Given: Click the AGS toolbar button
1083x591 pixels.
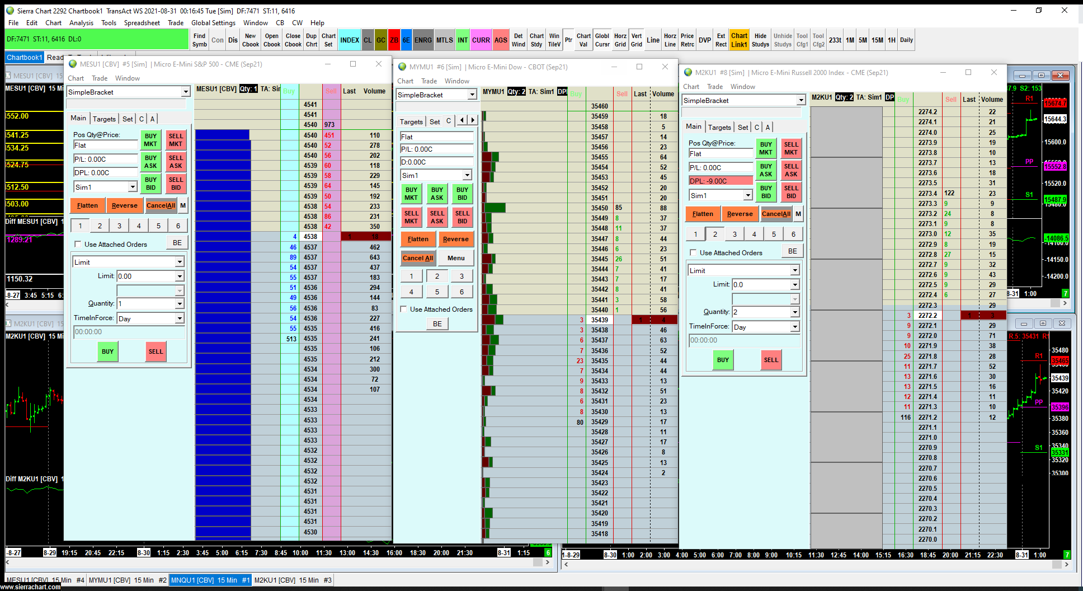Looking at the screenshot, I should 501,40.
